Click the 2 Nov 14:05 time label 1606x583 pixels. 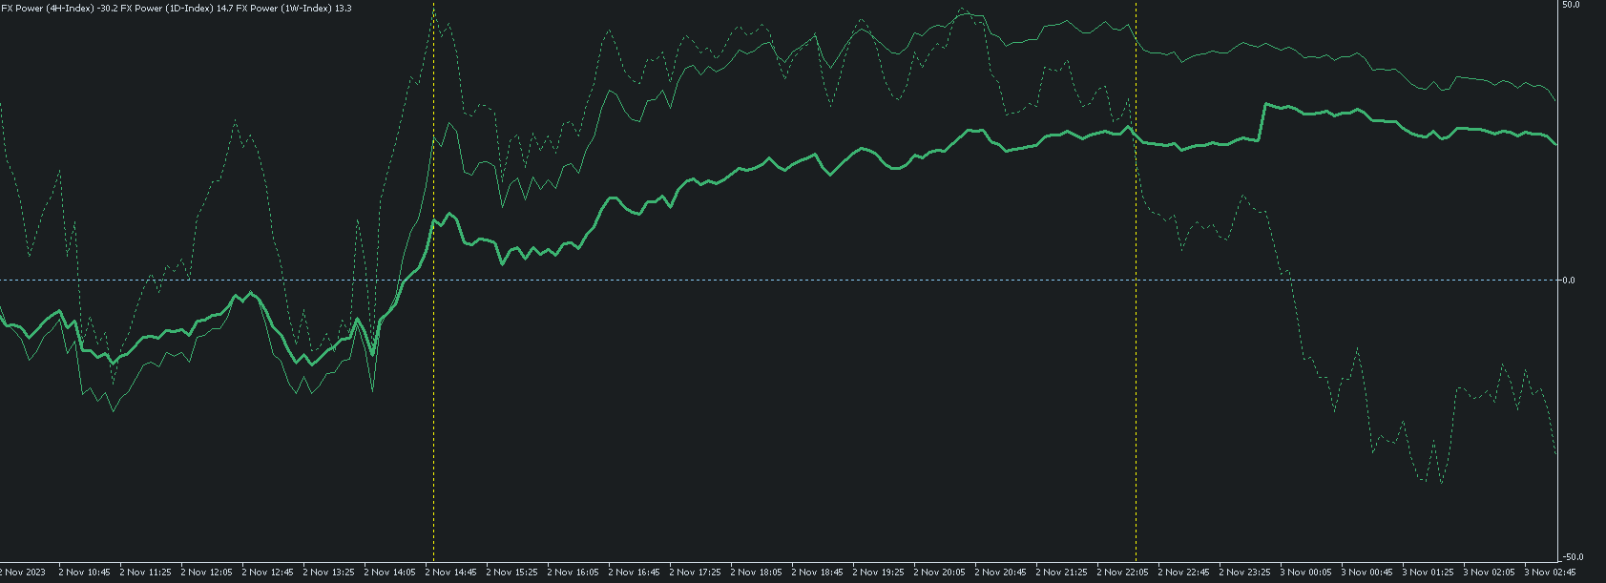pos(389,573)
